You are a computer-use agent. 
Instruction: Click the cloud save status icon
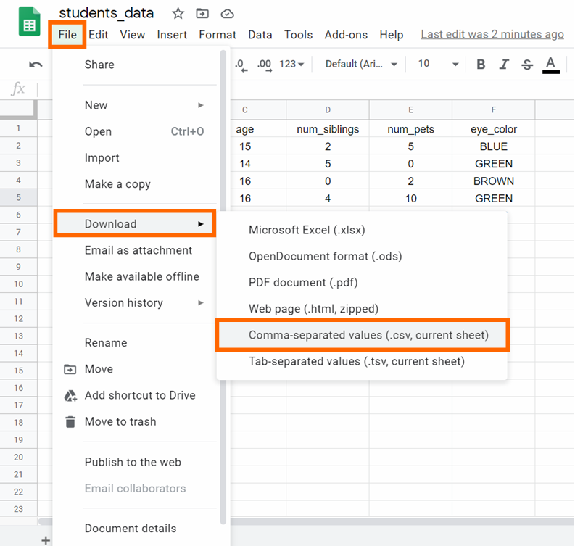coord(227,14)
